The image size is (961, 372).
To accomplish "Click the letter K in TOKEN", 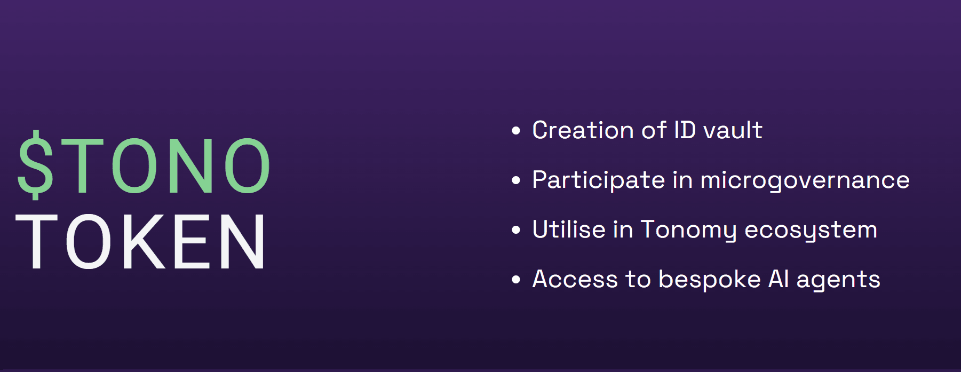I will coord(144,242).
